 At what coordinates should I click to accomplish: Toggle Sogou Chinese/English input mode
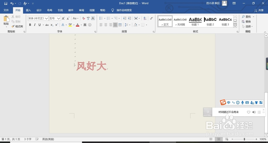tap(229, 102)
